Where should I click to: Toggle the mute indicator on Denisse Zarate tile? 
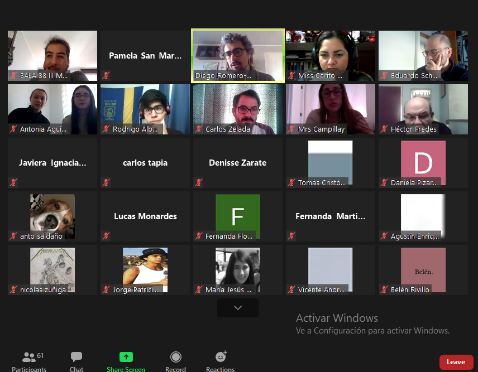pos(199,183)
